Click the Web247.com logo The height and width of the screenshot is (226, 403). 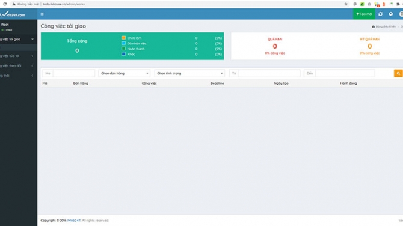click(13, 14)
